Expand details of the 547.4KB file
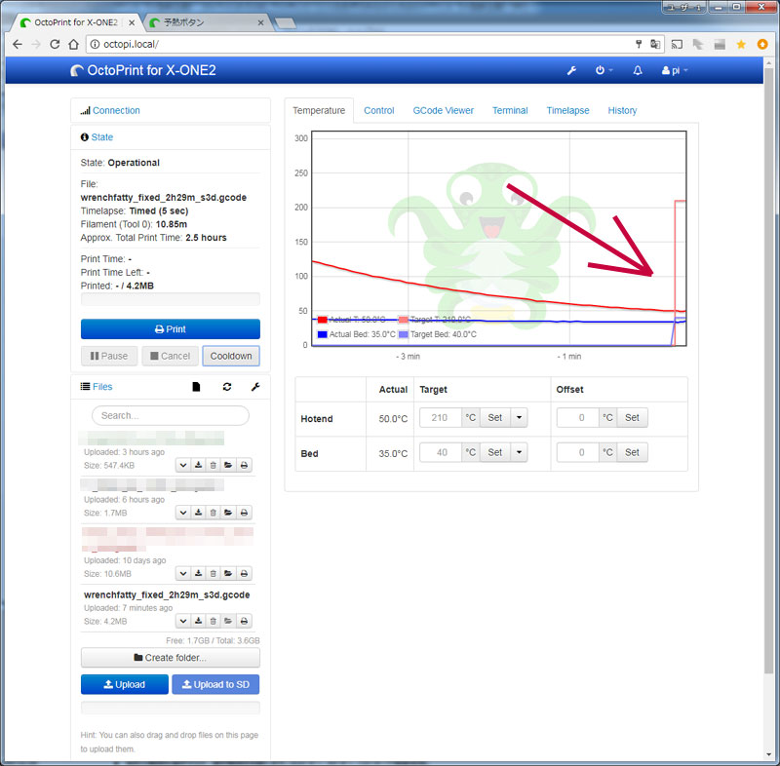The width and height of the screenshot is (780, 766). pyautogui.click(x=183, y=465)
